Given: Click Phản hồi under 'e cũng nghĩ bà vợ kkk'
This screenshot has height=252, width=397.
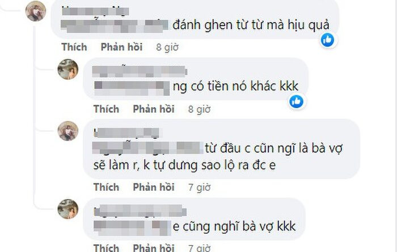Looking at the screenshot, I should pos(154,247).
